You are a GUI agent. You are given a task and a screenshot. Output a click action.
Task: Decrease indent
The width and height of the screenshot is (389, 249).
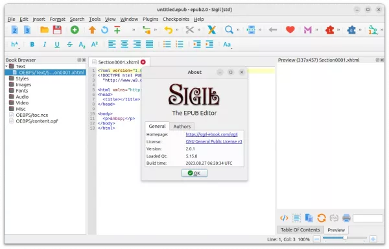coord(197,44)
